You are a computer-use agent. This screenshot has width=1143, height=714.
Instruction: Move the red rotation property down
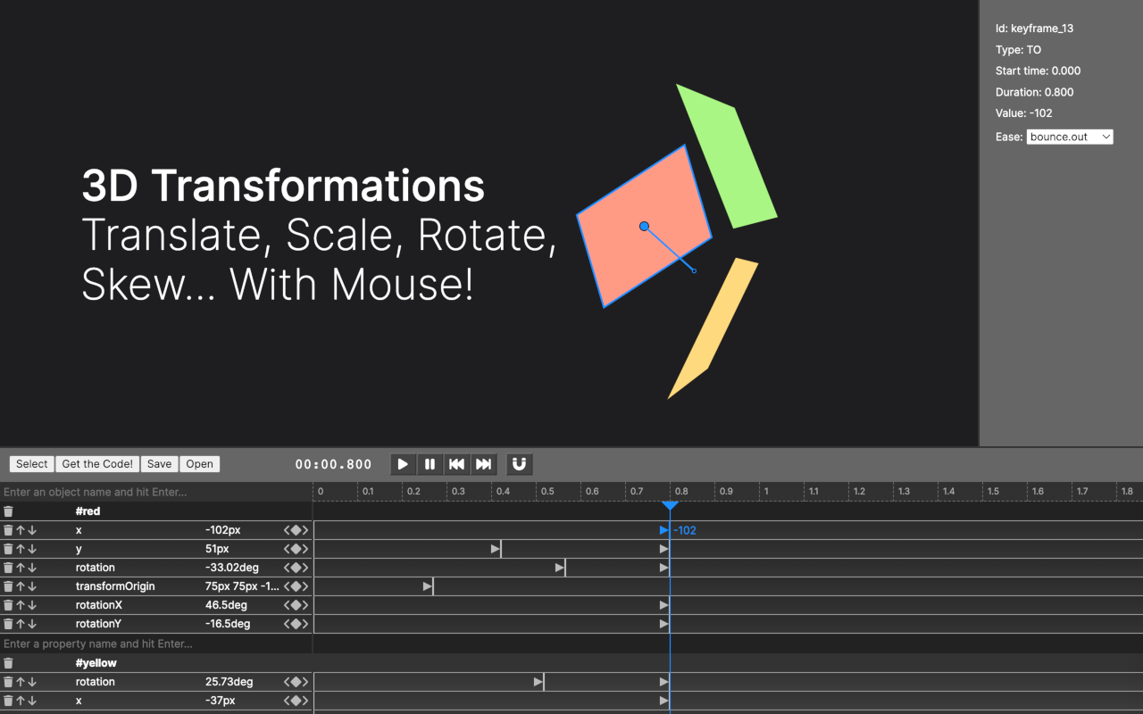click(32, 568)
